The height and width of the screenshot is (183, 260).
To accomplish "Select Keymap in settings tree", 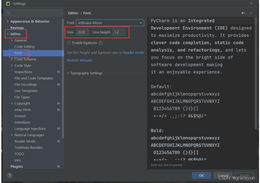I will click(x=17, y=28).
